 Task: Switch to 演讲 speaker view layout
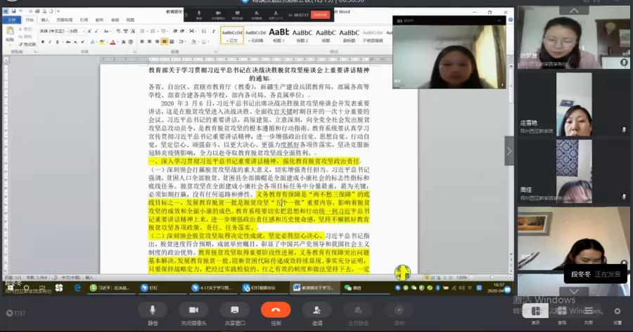click(x=535, y=311)
